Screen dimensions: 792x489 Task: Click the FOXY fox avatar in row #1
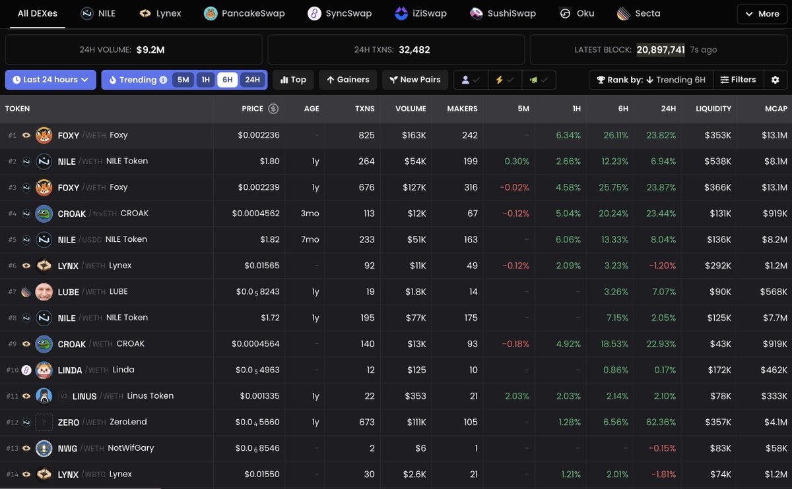44,135
